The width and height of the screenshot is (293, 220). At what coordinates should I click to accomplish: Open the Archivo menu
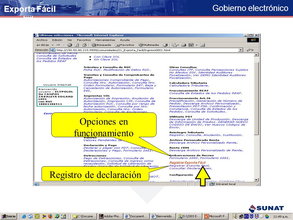[42, 40]
